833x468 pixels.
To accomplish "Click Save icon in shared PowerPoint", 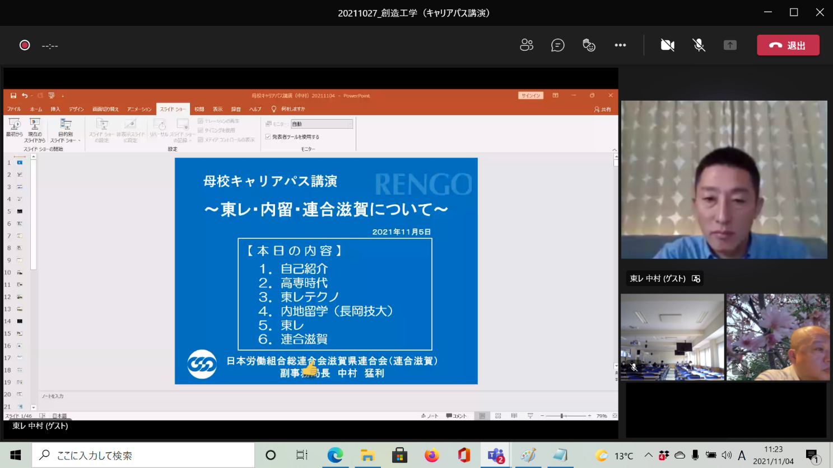I will [13, 96].
